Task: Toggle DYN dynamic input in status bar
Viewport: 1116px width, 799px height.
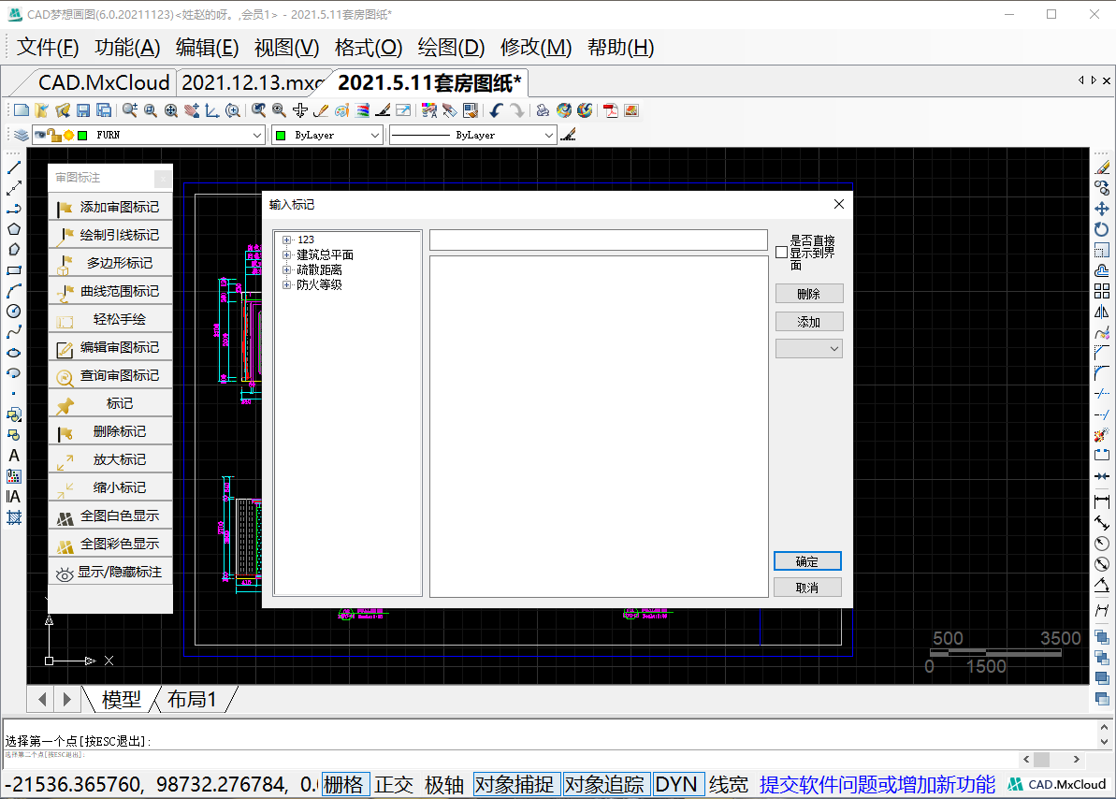Action: [677, 785]
